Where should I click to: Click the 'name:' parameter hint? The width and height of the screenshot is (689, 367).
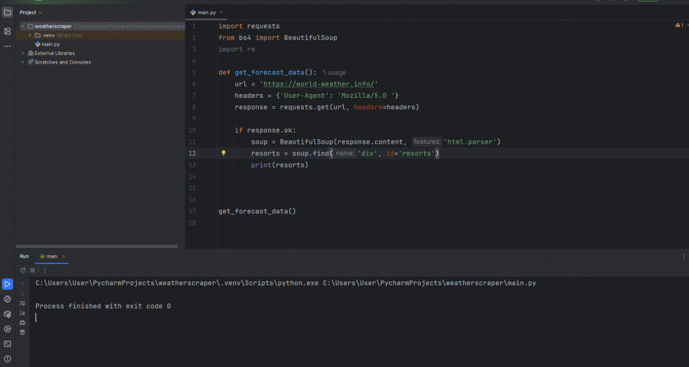(345, 153)
